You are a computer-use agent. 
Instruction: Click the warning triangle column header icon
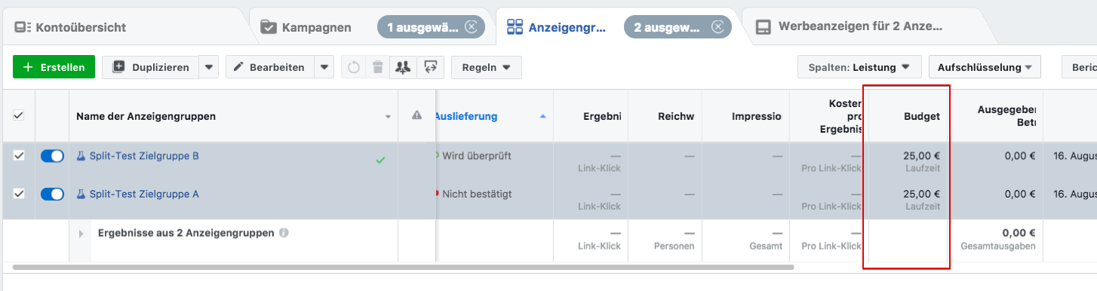(x=416, y=115)
